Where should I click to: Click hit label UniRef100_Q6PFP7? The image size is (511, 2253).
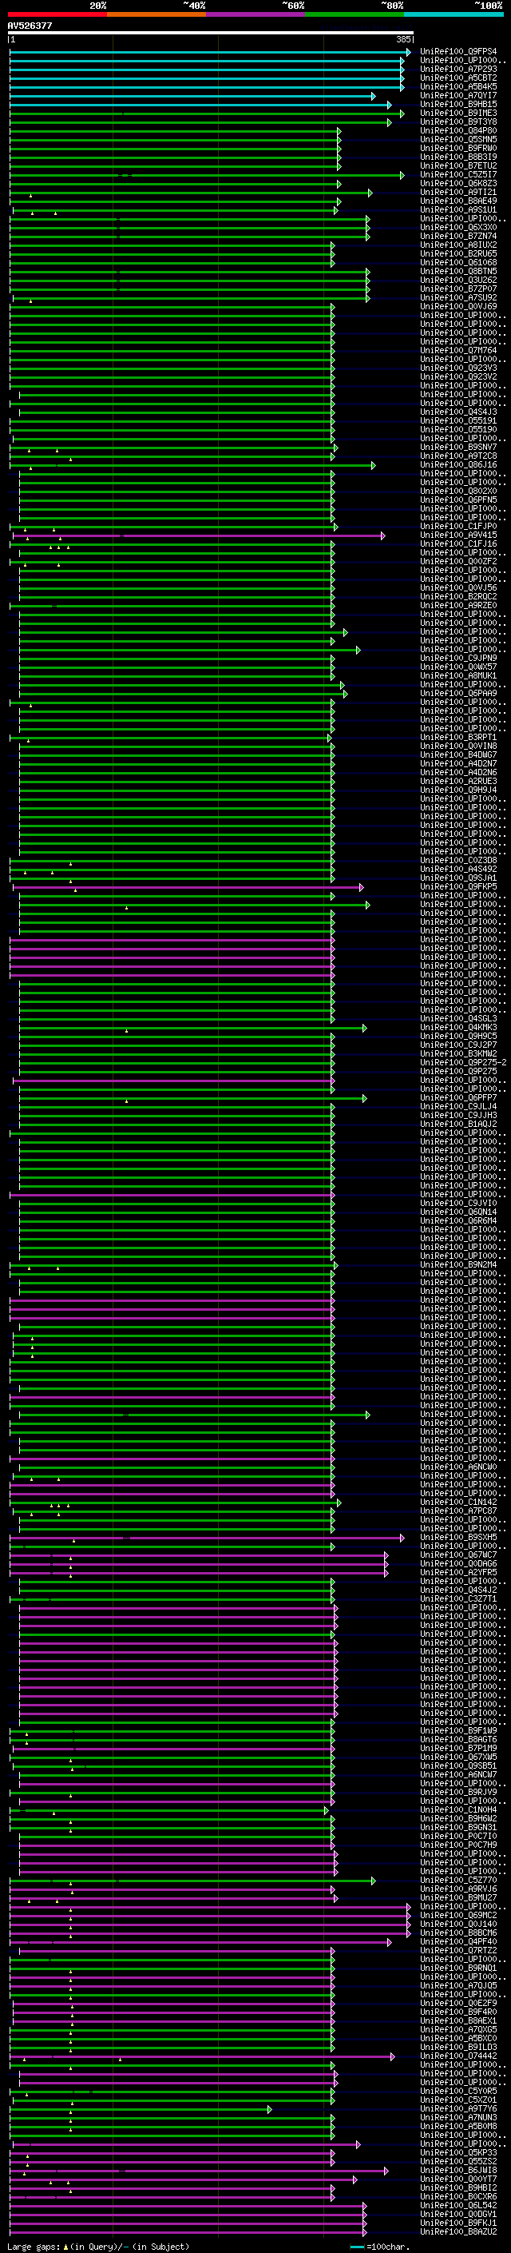click(x=458, y=1097)
